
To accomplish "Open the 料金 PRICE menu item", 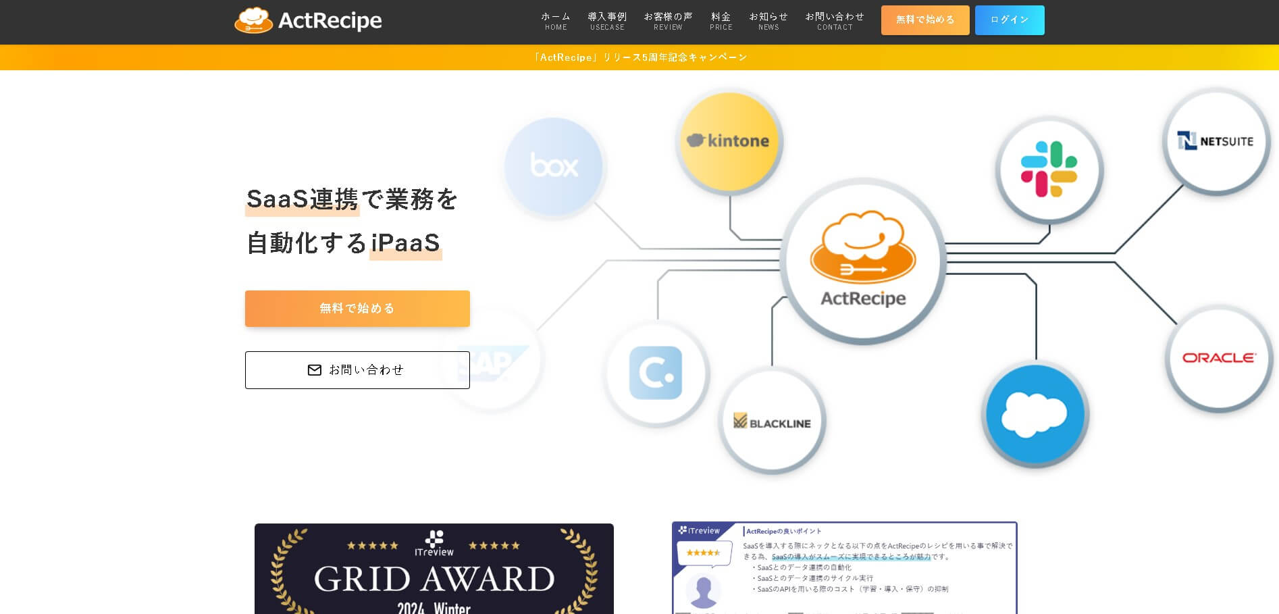I will (x=721, y=21).
